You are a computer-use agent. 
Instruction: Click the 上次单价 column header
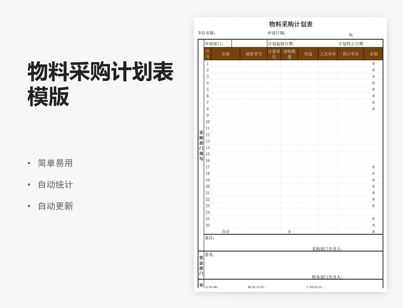click(328, 54)
